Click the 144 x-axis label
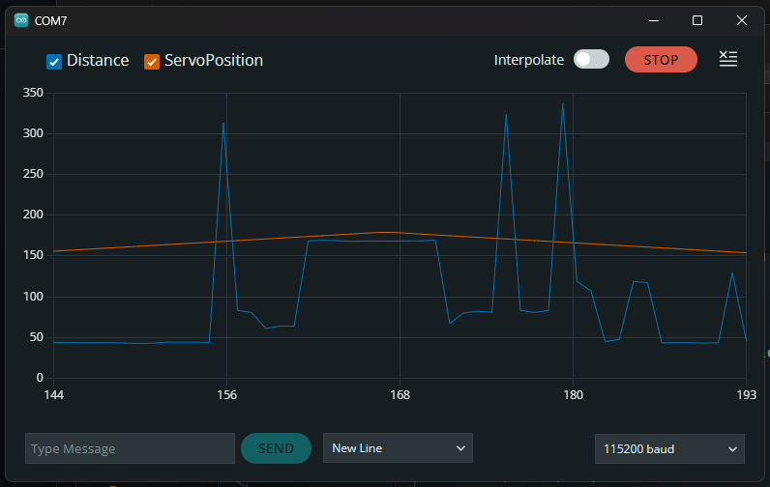The width and height of the screenshot is (770, 487). click(x=53, y=395)
